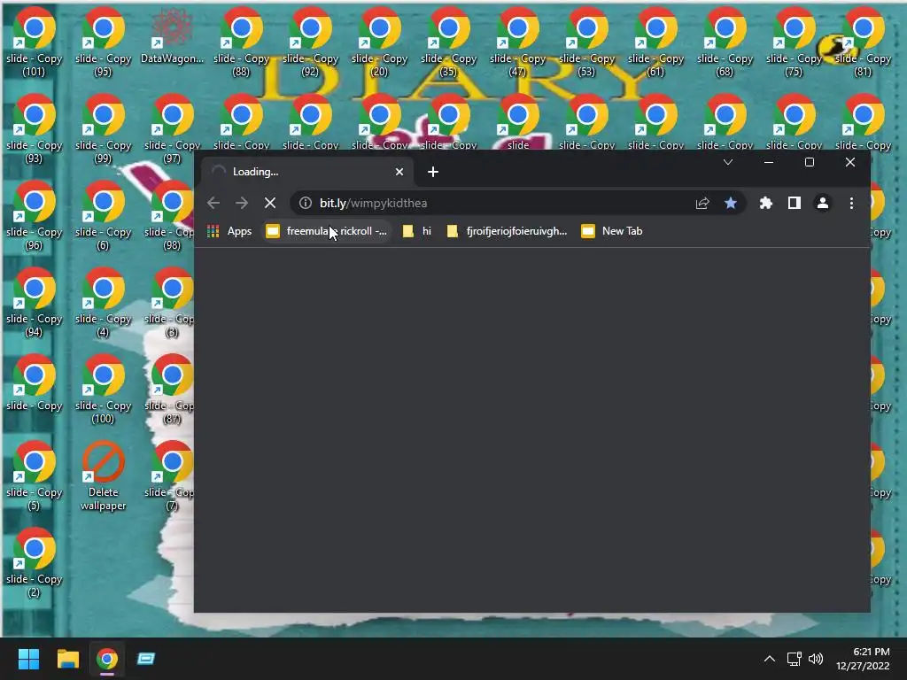907x680 pixels.
Task: Open Chrome's side panel
Action: pos(795,203)
